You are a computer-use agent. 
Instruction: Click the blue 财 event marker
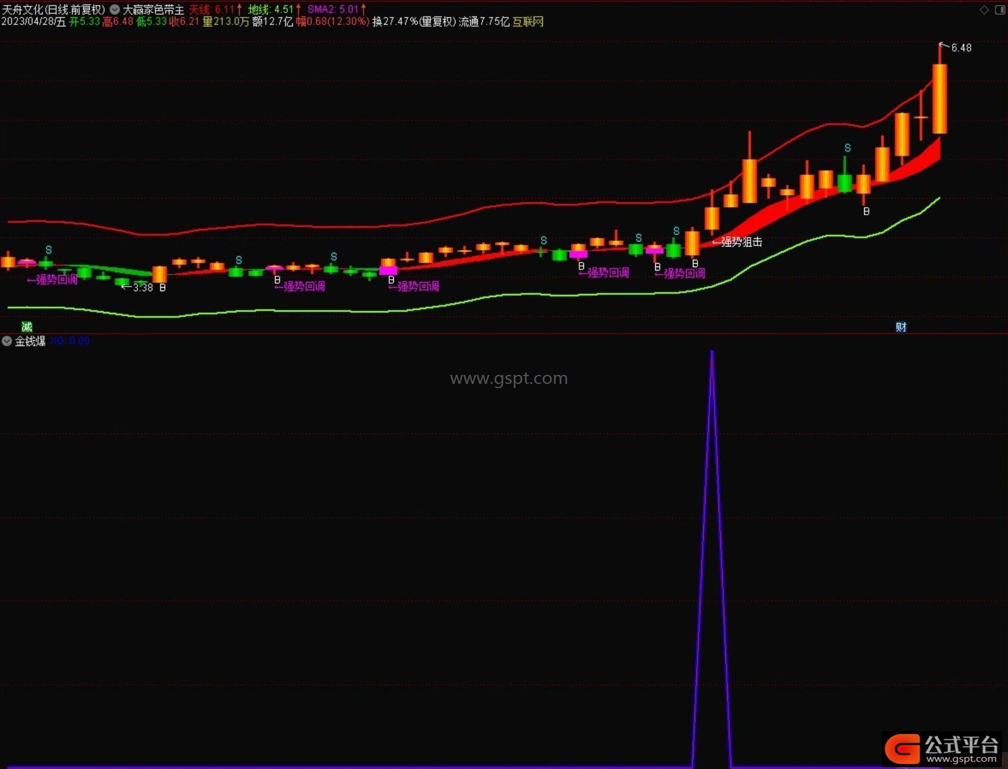[x=901, y=327]
